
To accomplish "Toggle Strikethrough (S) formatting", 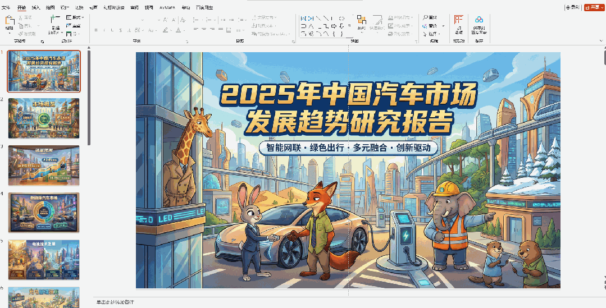I will pos(121,30).
